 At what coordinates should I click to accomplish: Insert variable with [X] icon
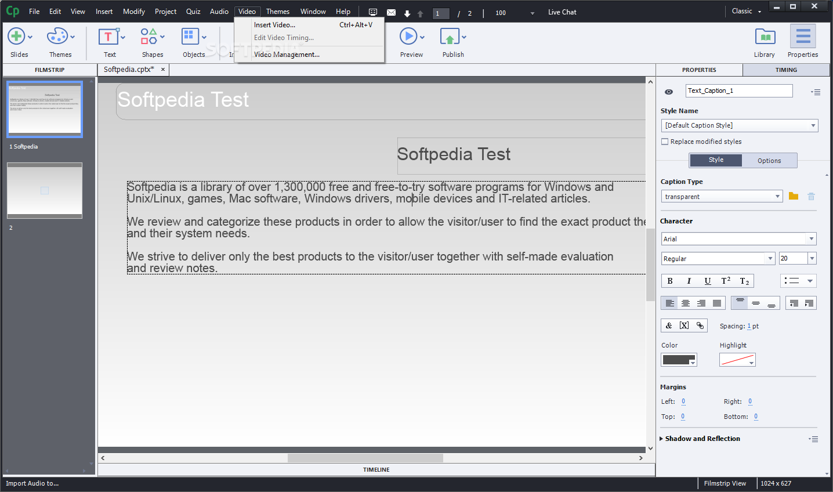tap(684, 325)
